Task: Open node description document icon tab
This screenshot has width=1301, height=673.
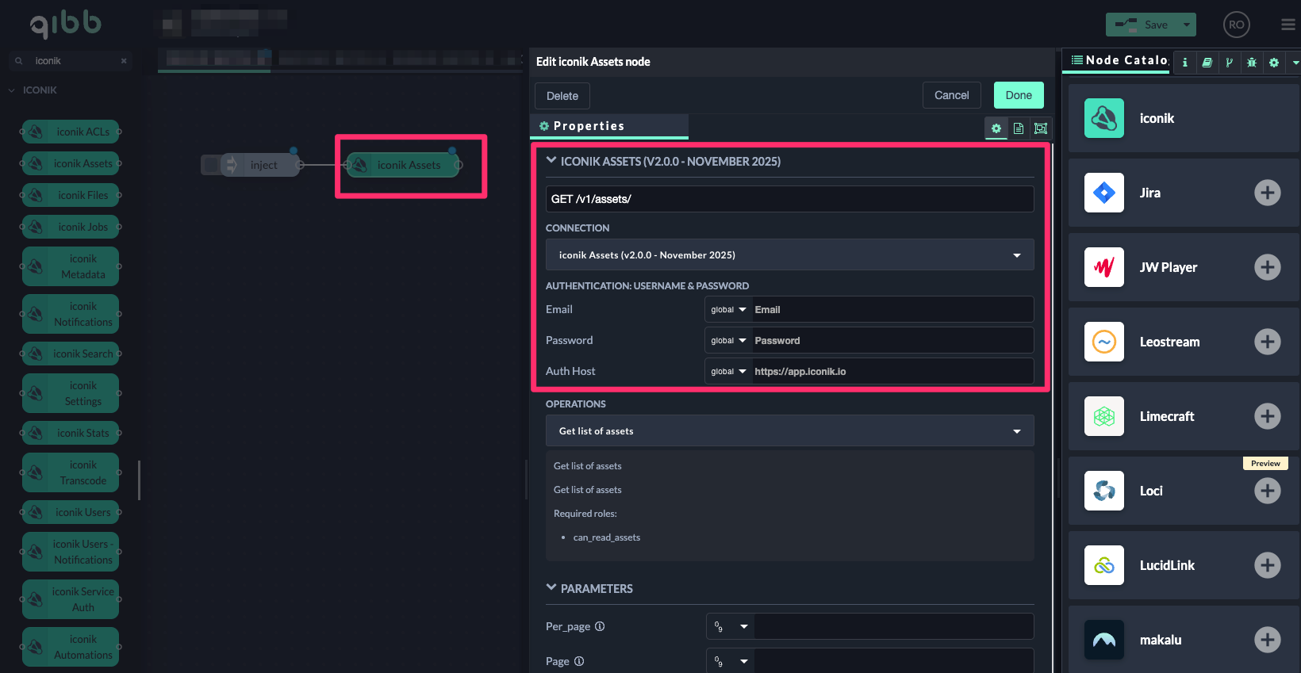Action: [x=1019, y=128]
